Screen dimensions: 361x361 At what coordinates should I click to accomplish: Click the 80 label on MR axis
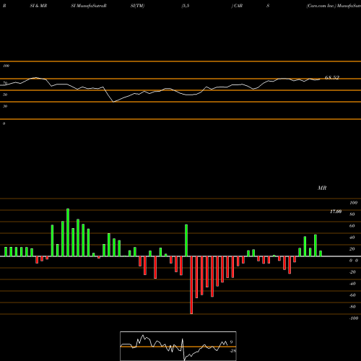coord(352,214)
